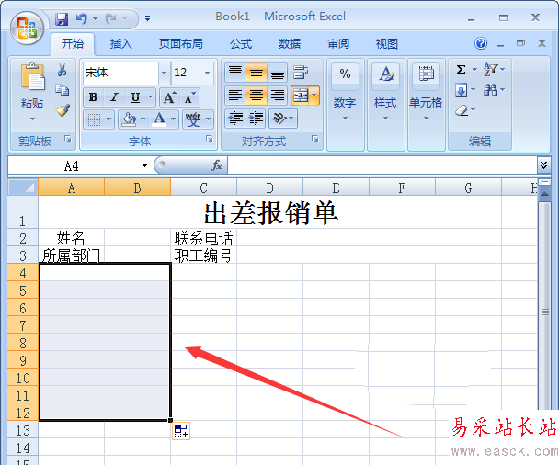Apply cell borders with the border icon

94,119
